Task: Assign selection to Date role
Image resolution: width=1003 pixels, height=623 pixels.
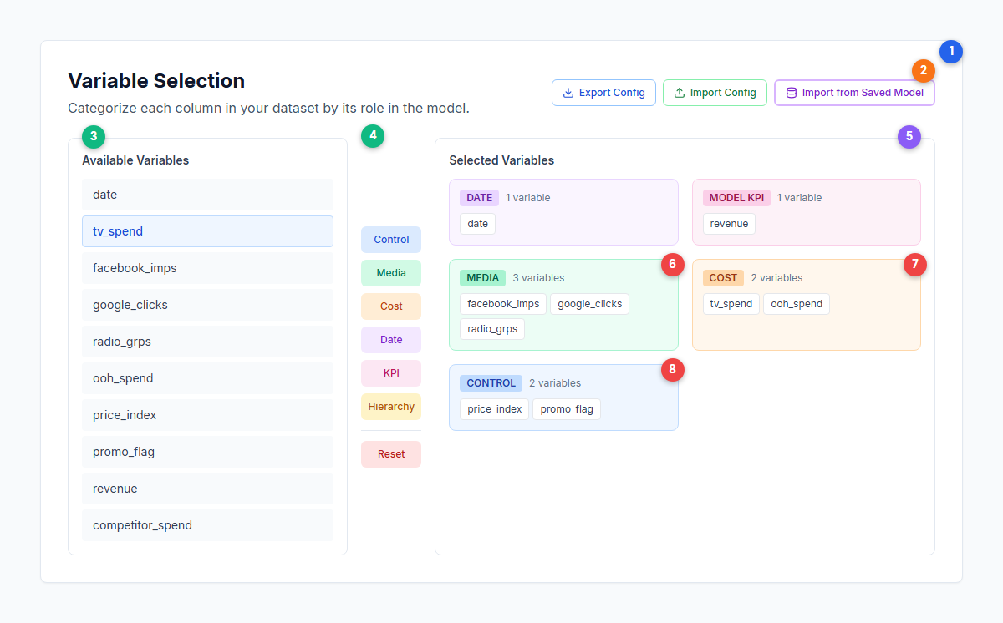Action: coord(391,340)
